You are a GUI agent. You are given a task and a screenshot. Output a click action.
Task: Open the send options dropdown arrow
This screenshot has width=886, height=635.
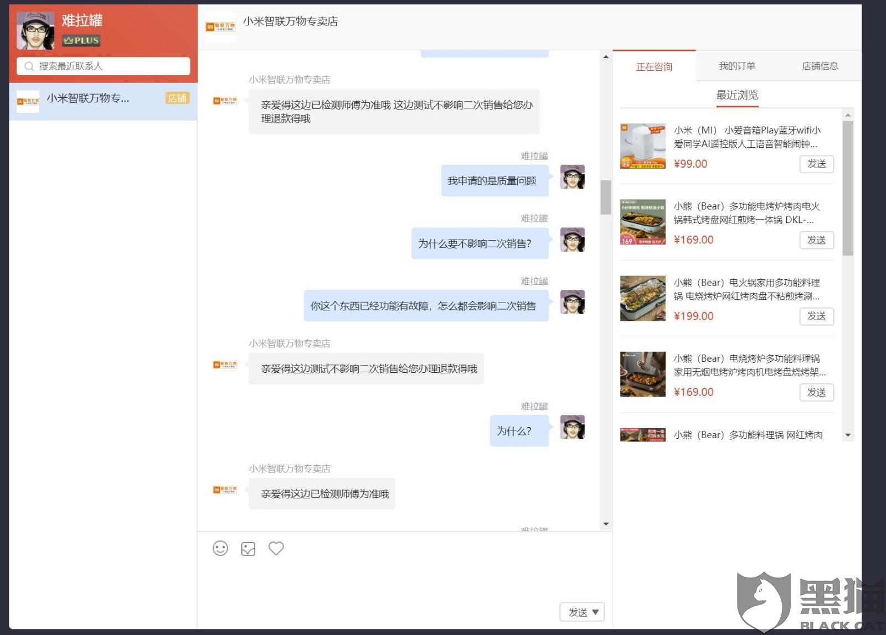click(x=595, y=612)
